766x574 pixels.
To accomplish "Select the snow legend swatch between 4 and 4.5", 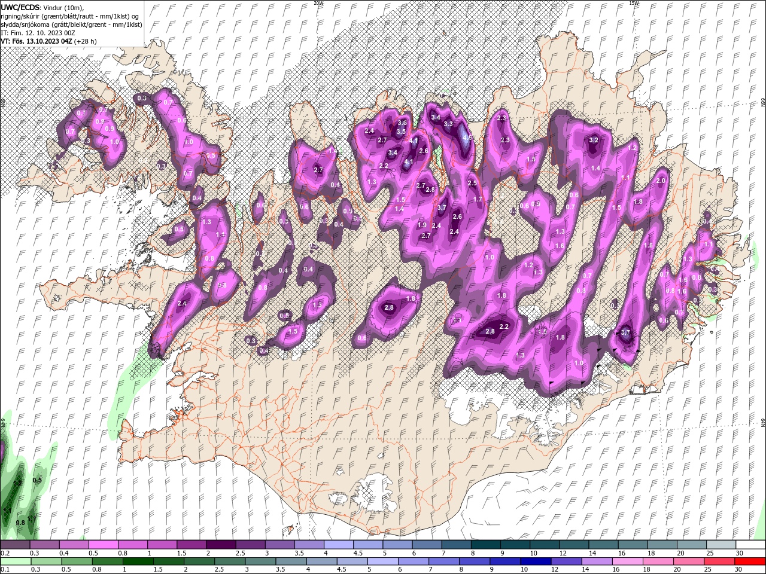I will click(338, 545).
